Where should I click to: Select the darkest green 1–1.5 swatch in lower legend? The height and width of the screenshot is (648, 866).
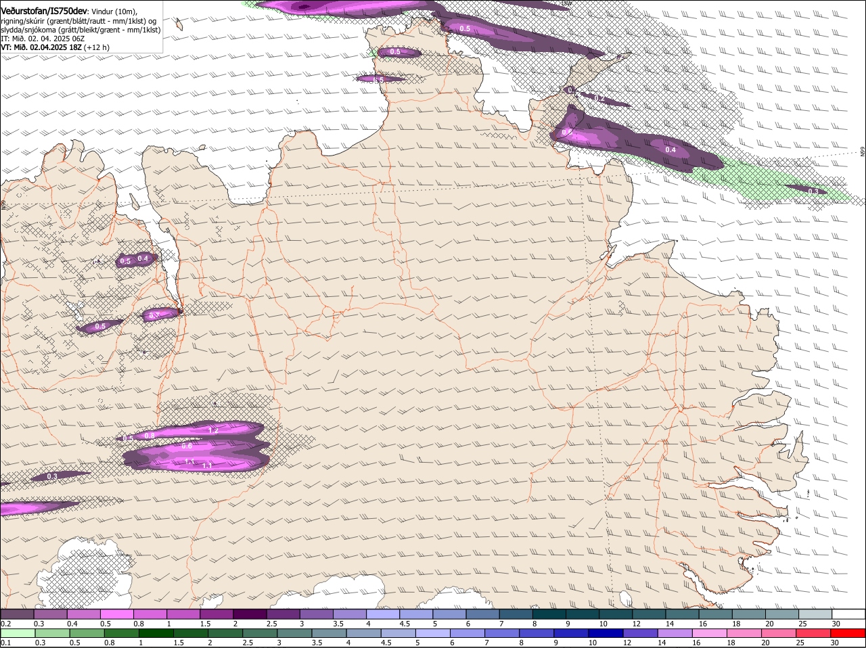pos(156,633)
